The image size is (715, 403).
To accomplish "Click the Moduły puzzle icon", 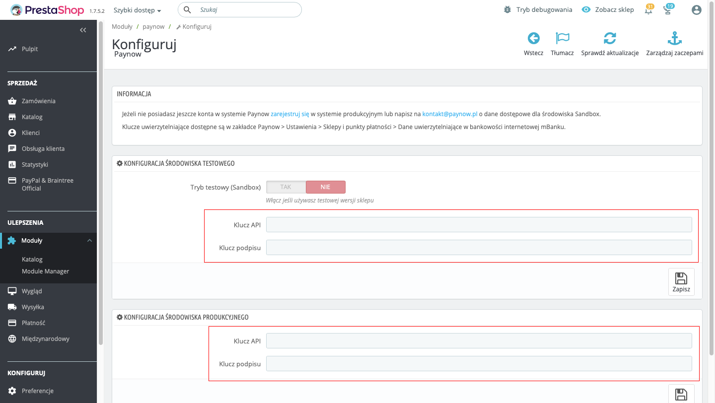I will [x=12, y=241].
